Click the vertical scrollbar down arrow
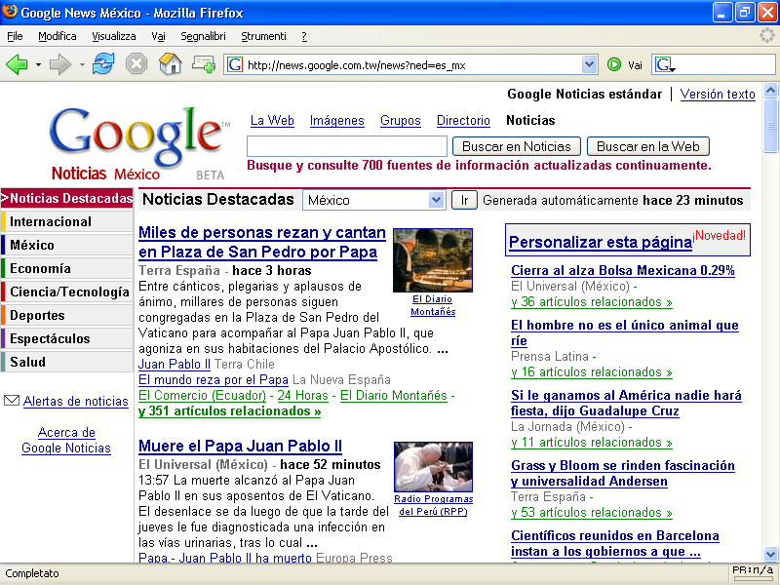Screen dimensions: 780x585 tap(770, 553)
